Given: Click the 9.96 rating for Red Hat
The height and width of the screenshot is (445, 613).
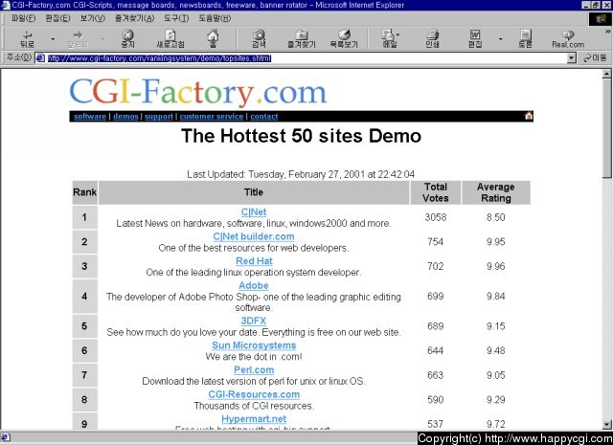Looking at the screenshot, I should coord(496,266).
